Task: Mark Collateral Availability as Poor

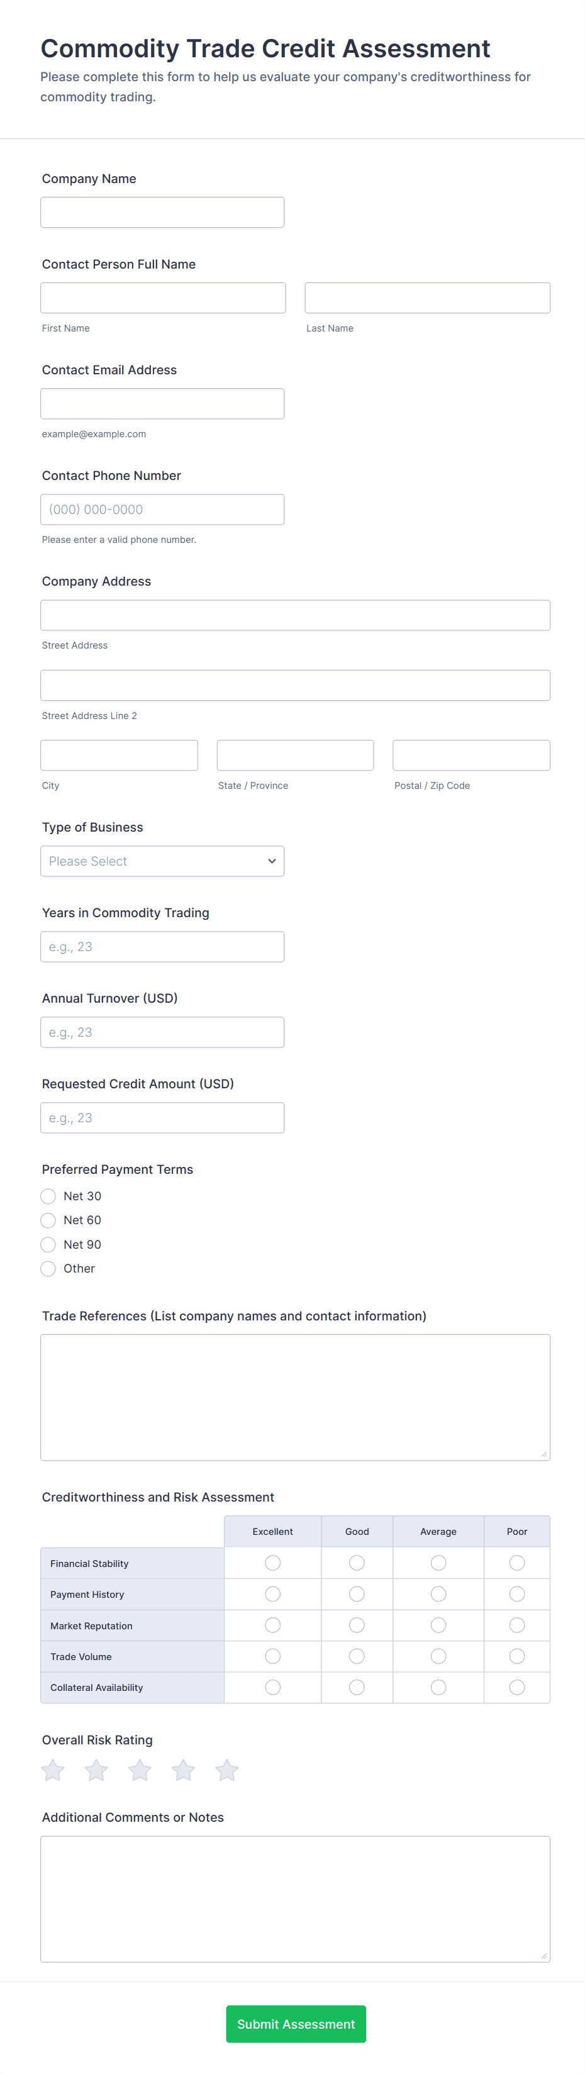Action: [x=518, y=1687]
